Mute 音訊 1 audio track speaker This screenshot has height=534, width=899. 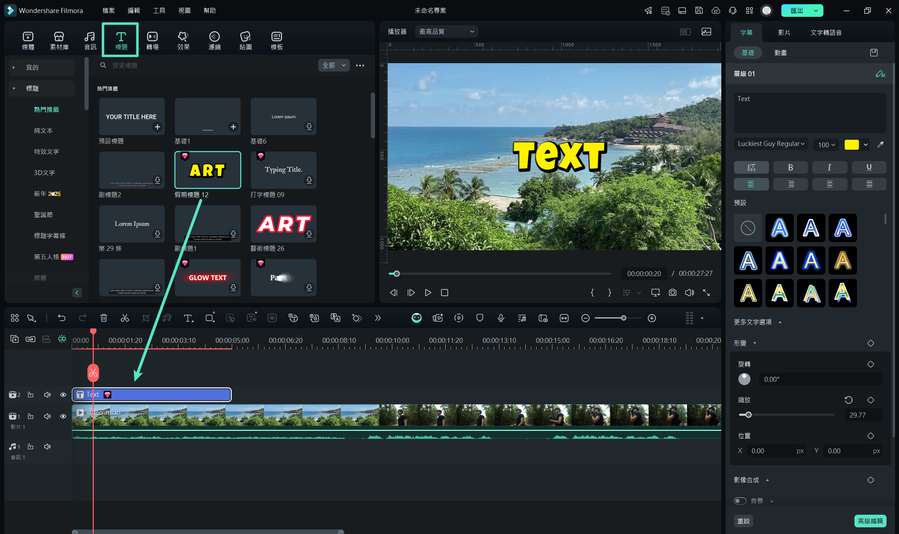tap(47, 447)
